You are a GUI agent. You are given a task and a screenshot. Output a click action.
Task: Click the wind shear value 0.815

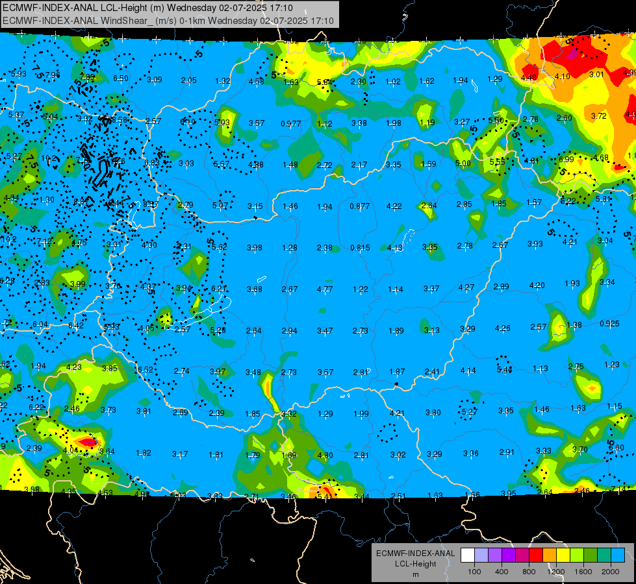pyautogui.click(x=360, y=247)
